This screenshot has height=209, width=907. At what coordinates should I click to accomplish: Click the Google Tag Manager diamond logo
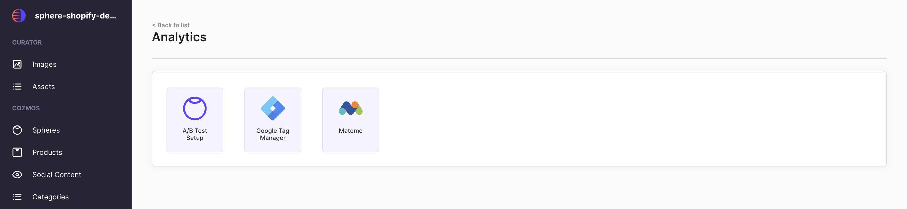tap(273, 108)
